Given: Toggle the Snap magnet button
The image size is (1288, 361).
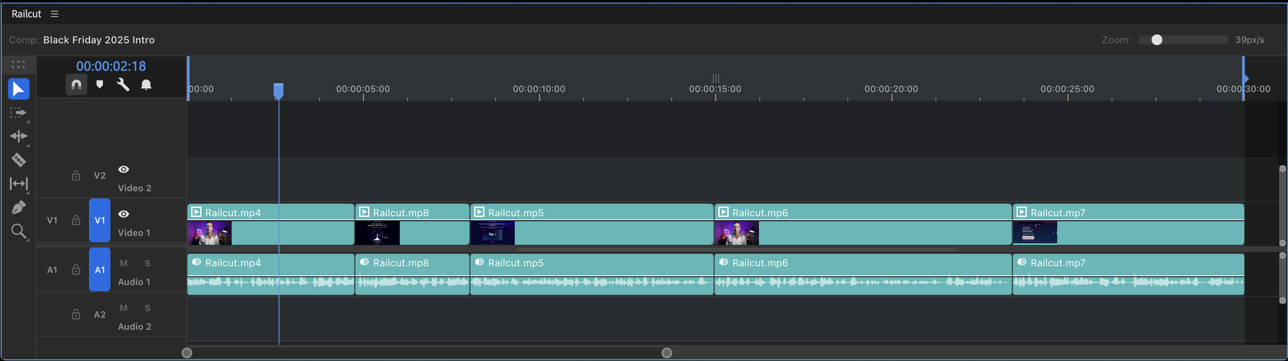Looking at the screenshot, I should point(76,84).
